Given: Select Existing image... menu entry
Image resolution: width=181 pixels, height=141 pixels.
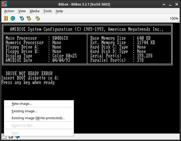Looking at the screenshot, I should coord(39,111).
